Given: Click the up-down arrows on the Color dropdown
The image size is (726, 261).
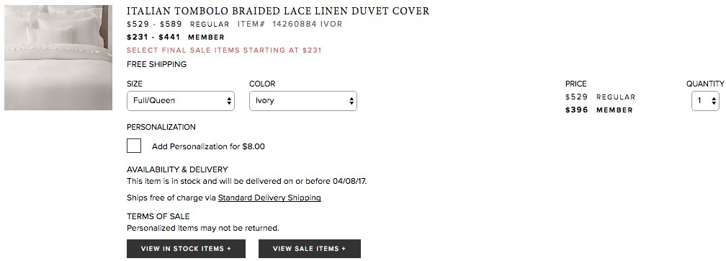Looking at the screenshot, I should click(351, 101).
